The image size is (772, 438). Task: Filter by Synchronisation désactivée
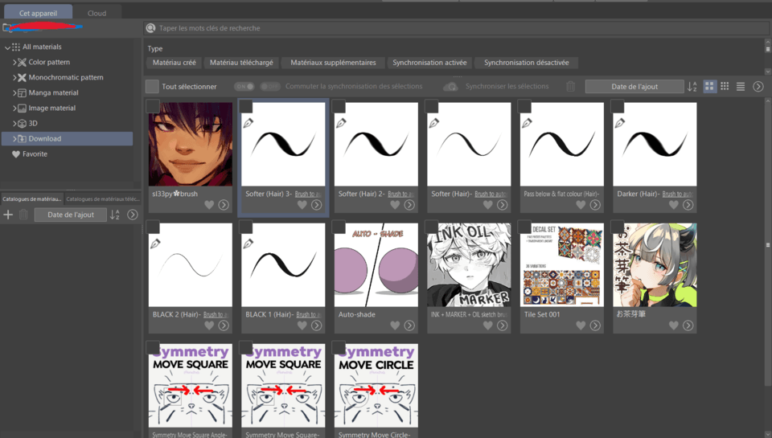[x=526, y=63]
